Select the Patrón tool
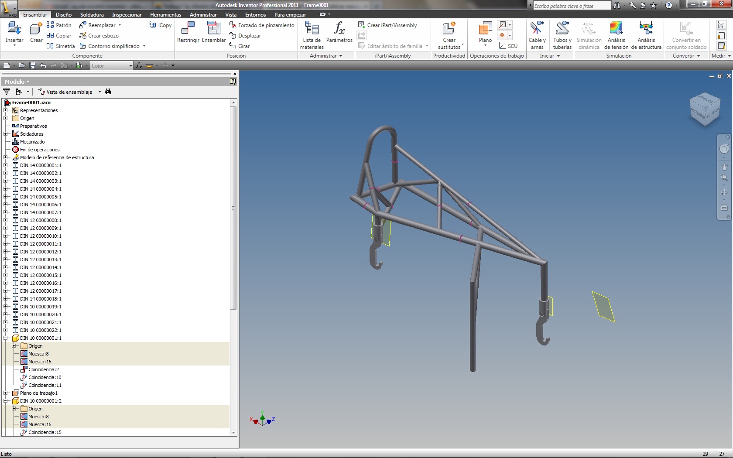 pyautogui.click(x=59, y=25)
